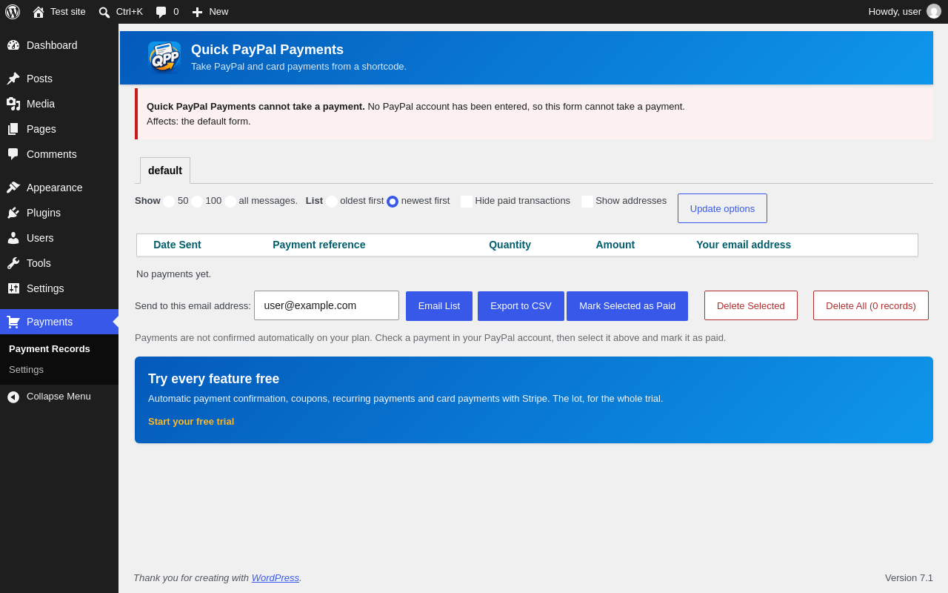This screenshot has width=948, height=593.
Task: Click the Payments cart icon
Action: 13,322
